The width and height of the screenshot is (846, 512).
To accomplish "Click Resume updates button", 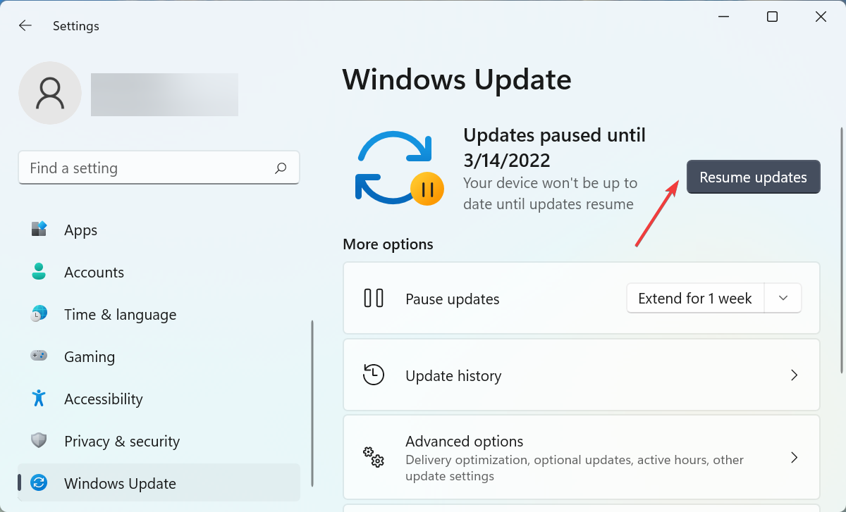I will coord(754,177).
